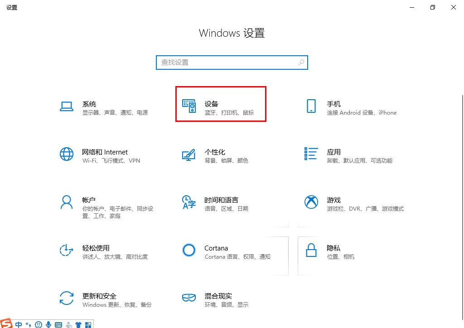Click the 游戏 heading text

point(333,200)
